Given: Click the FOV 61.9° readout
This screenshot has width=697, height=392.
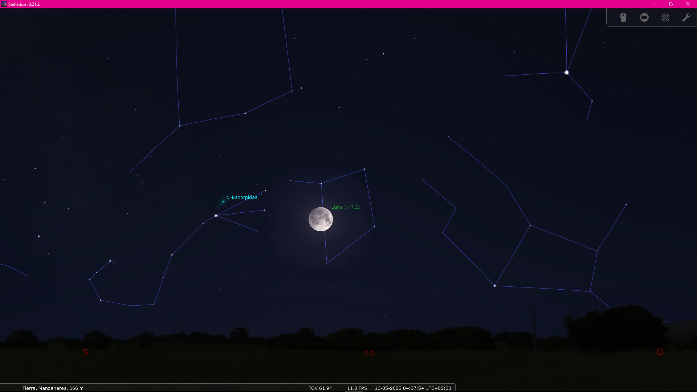Looking at the screenshot, I should click(320, 388).
